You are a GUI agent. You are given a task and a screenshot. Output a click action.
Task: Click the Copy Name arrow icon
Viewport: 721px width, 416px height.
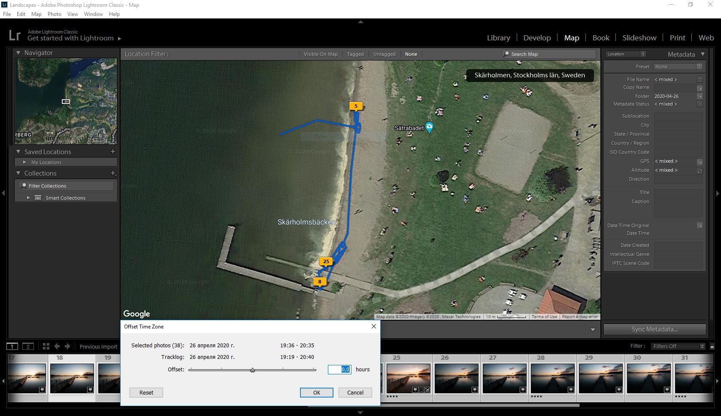[700, 88]
